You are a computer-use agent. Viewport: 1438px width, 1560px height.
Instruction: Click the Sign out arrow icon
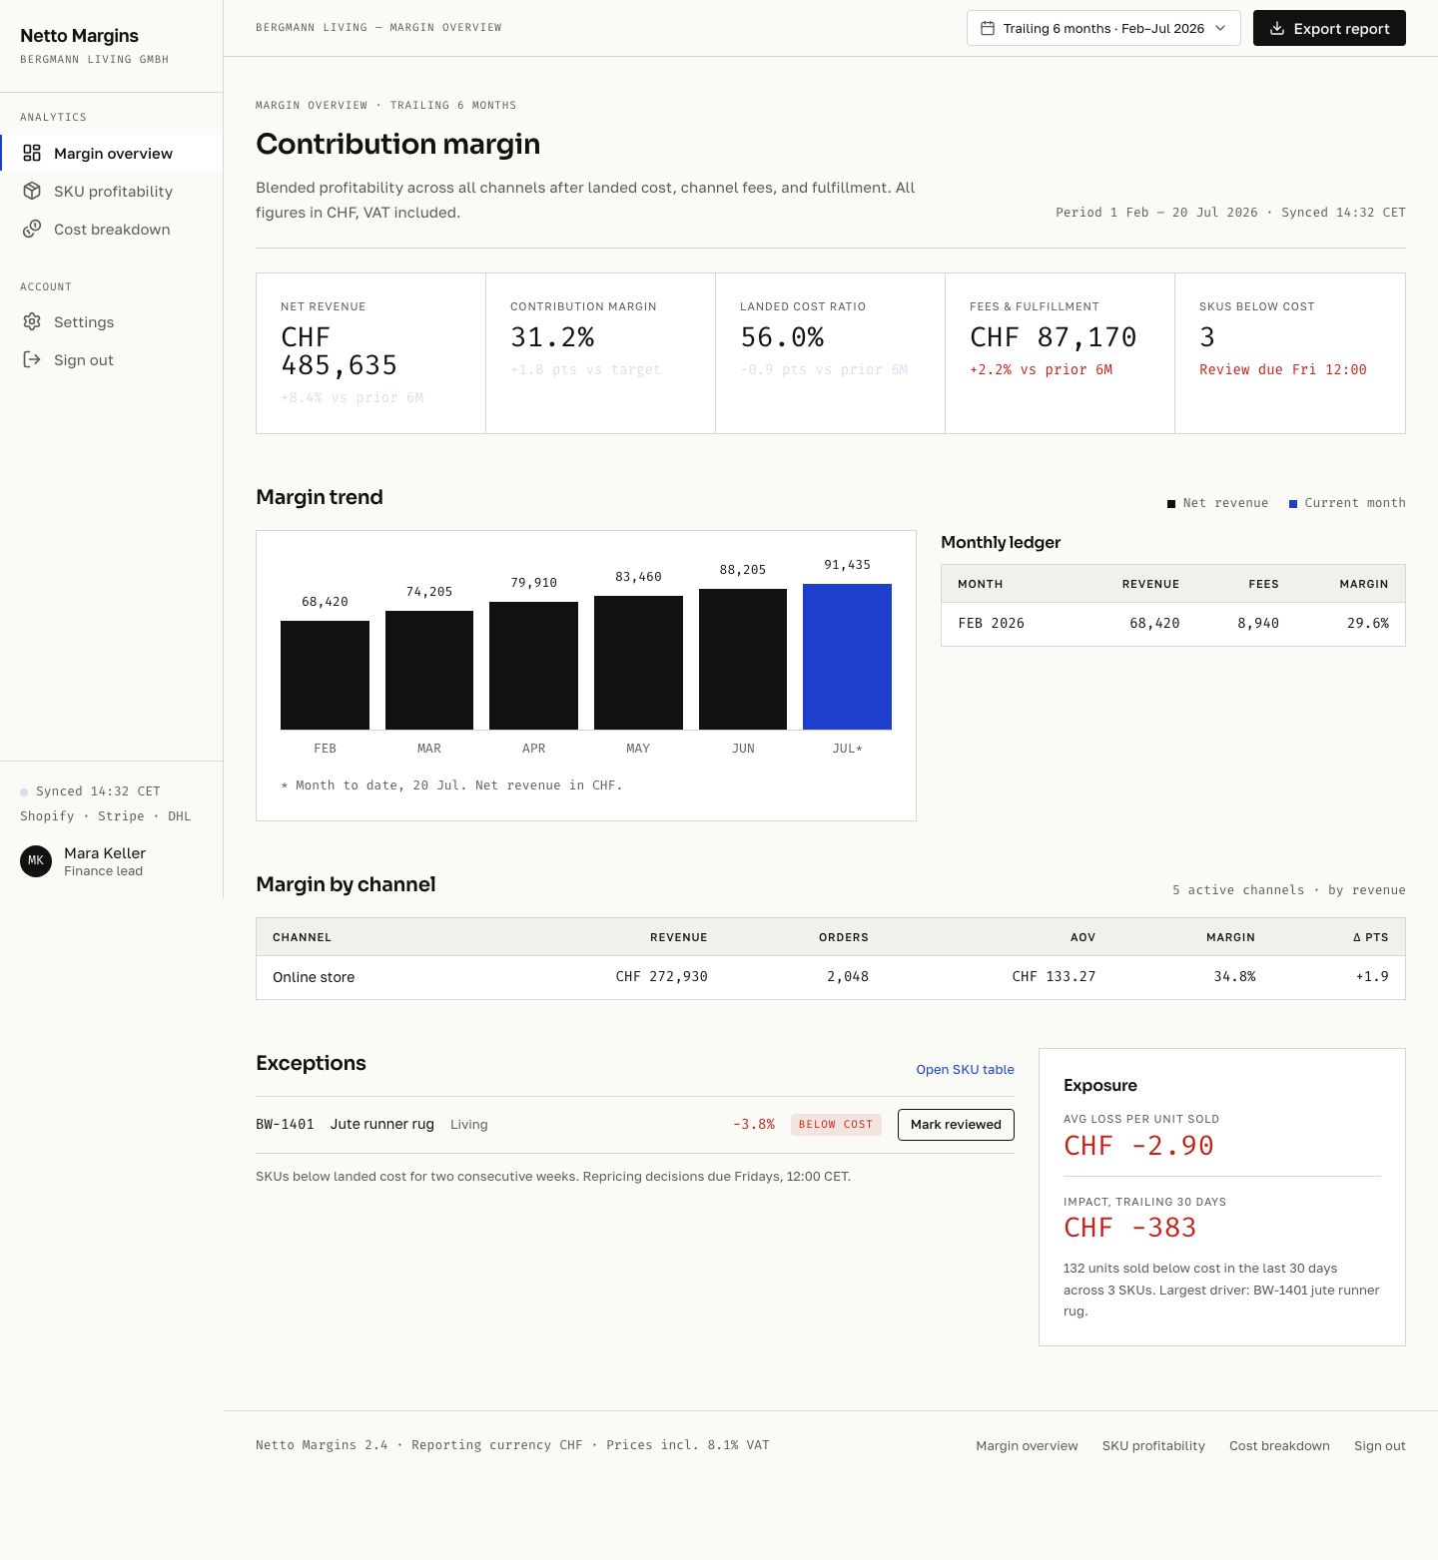(x=32, y=359)
